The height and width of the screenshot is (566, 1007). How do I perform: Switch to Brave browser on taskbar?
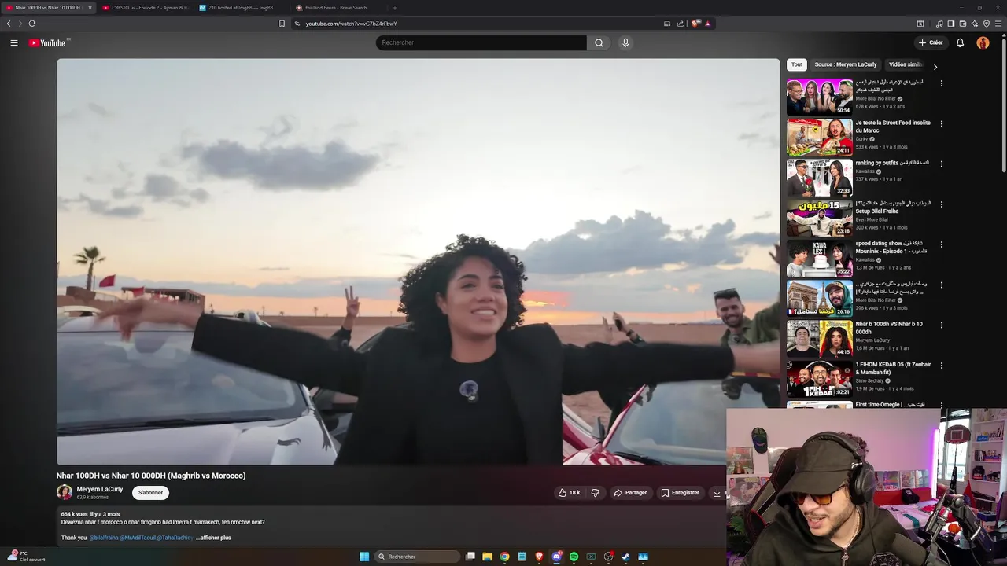[540, 557]
